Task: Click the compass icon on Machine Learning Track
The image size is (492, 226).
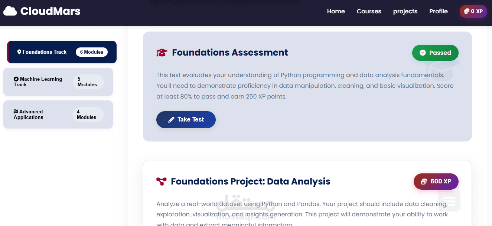Action: coord(16,79)
